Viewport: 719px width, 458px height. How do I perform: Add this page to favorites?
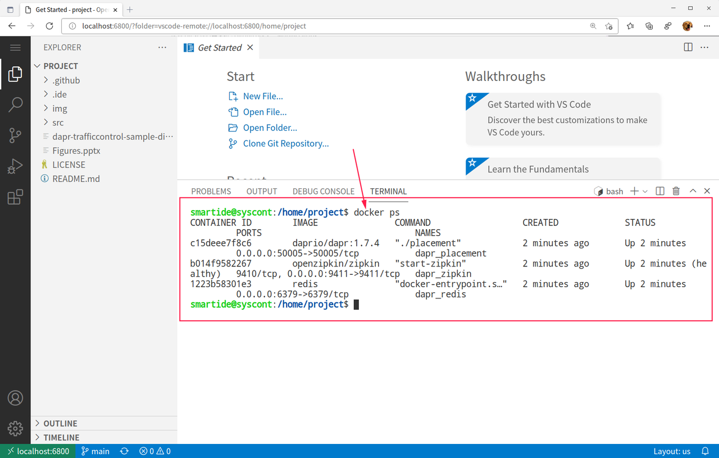(x=609, y=26)
